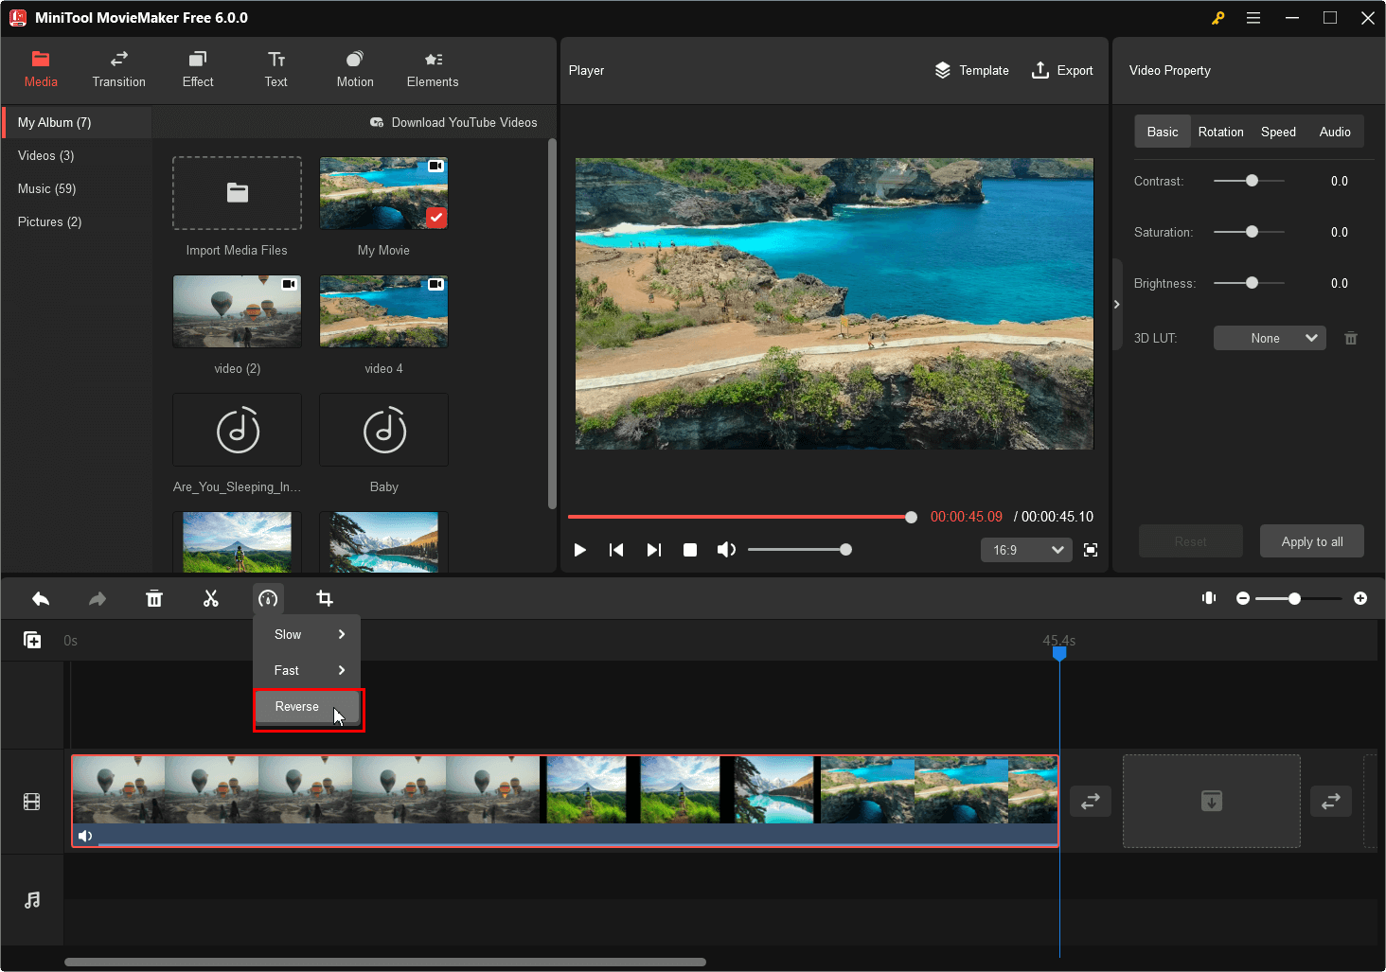Screen dimensions: 1386x972
Task: Open the Elements tab
Action: click(x=433, y=70)
